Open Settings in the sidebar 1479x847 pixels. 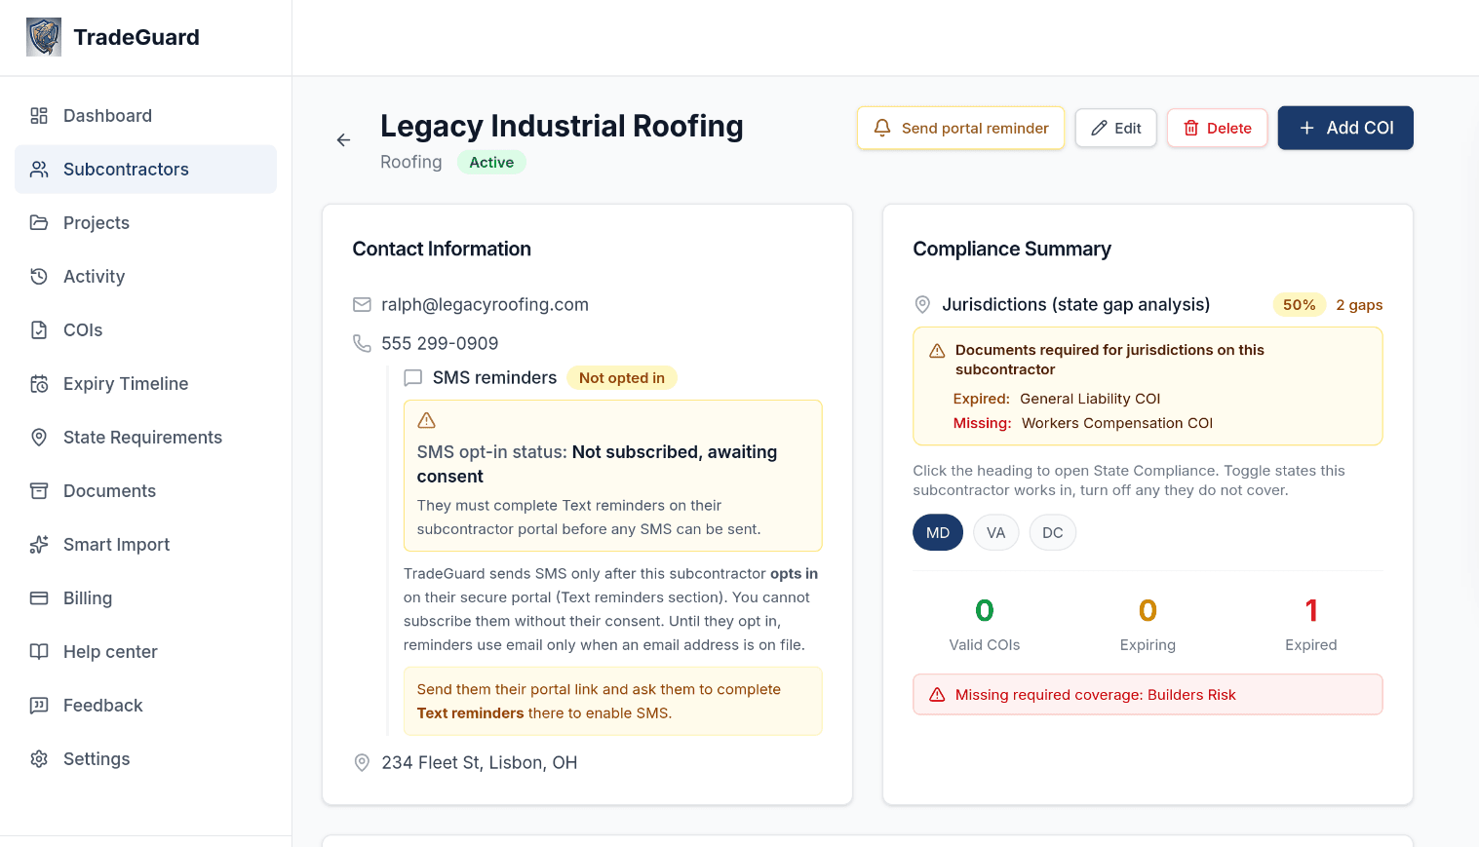click(x=145, y=759)
